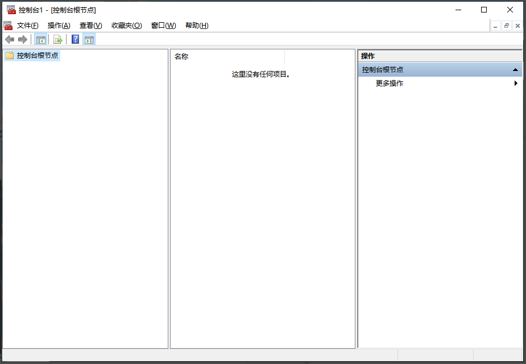Click the Forward navigation arrow

[23, 39]
